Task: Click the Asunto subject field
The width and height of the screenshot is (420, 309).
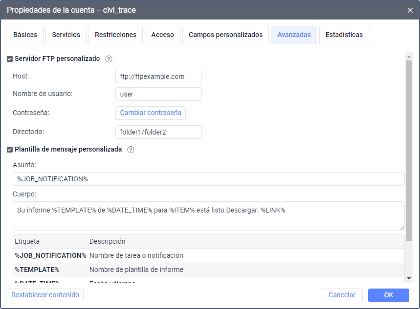Action: [208, 179]
